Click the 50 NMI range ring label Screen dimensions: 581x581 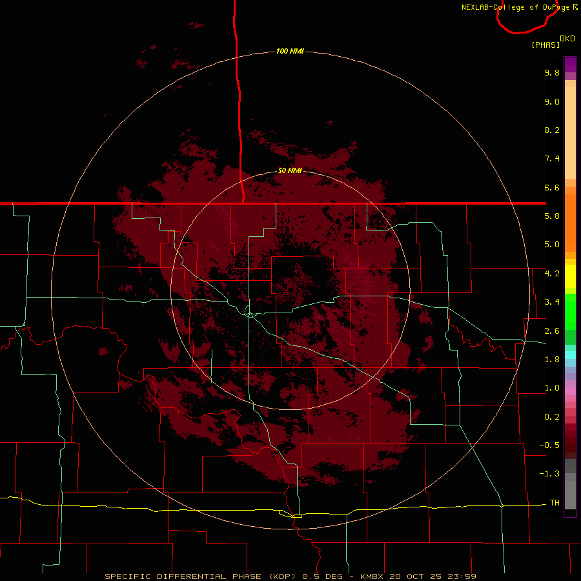pos(290,170)
